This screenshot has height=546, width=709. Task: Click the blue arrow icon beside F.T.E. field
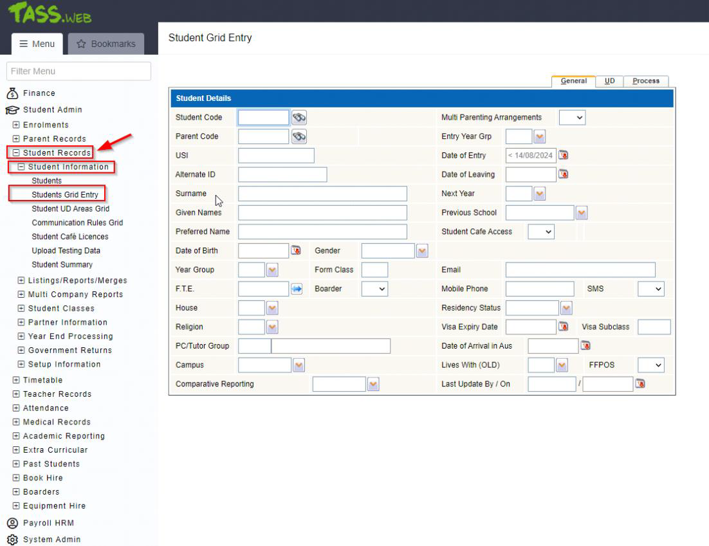click(x=297, y=289)
